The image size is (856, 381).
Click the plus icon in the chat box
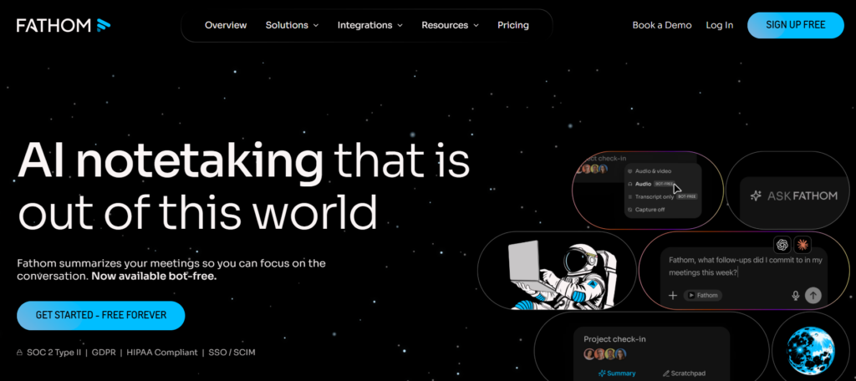[x=673, y=295]
